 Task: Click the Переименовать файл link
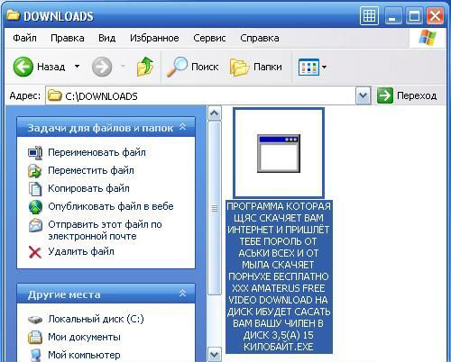(97, 152)
